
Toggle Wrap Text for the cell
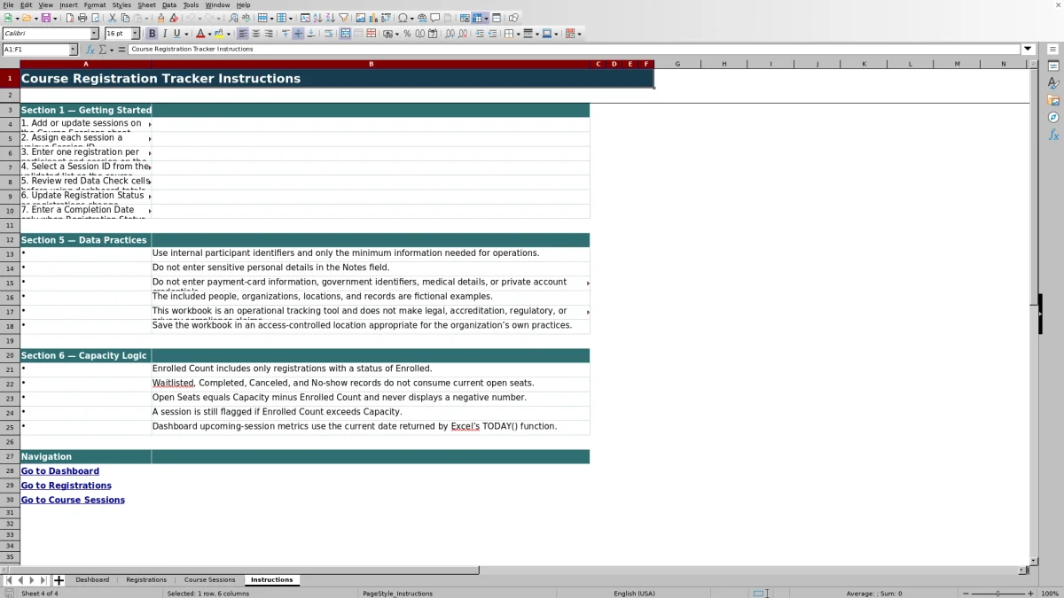[x=328, y=34]
